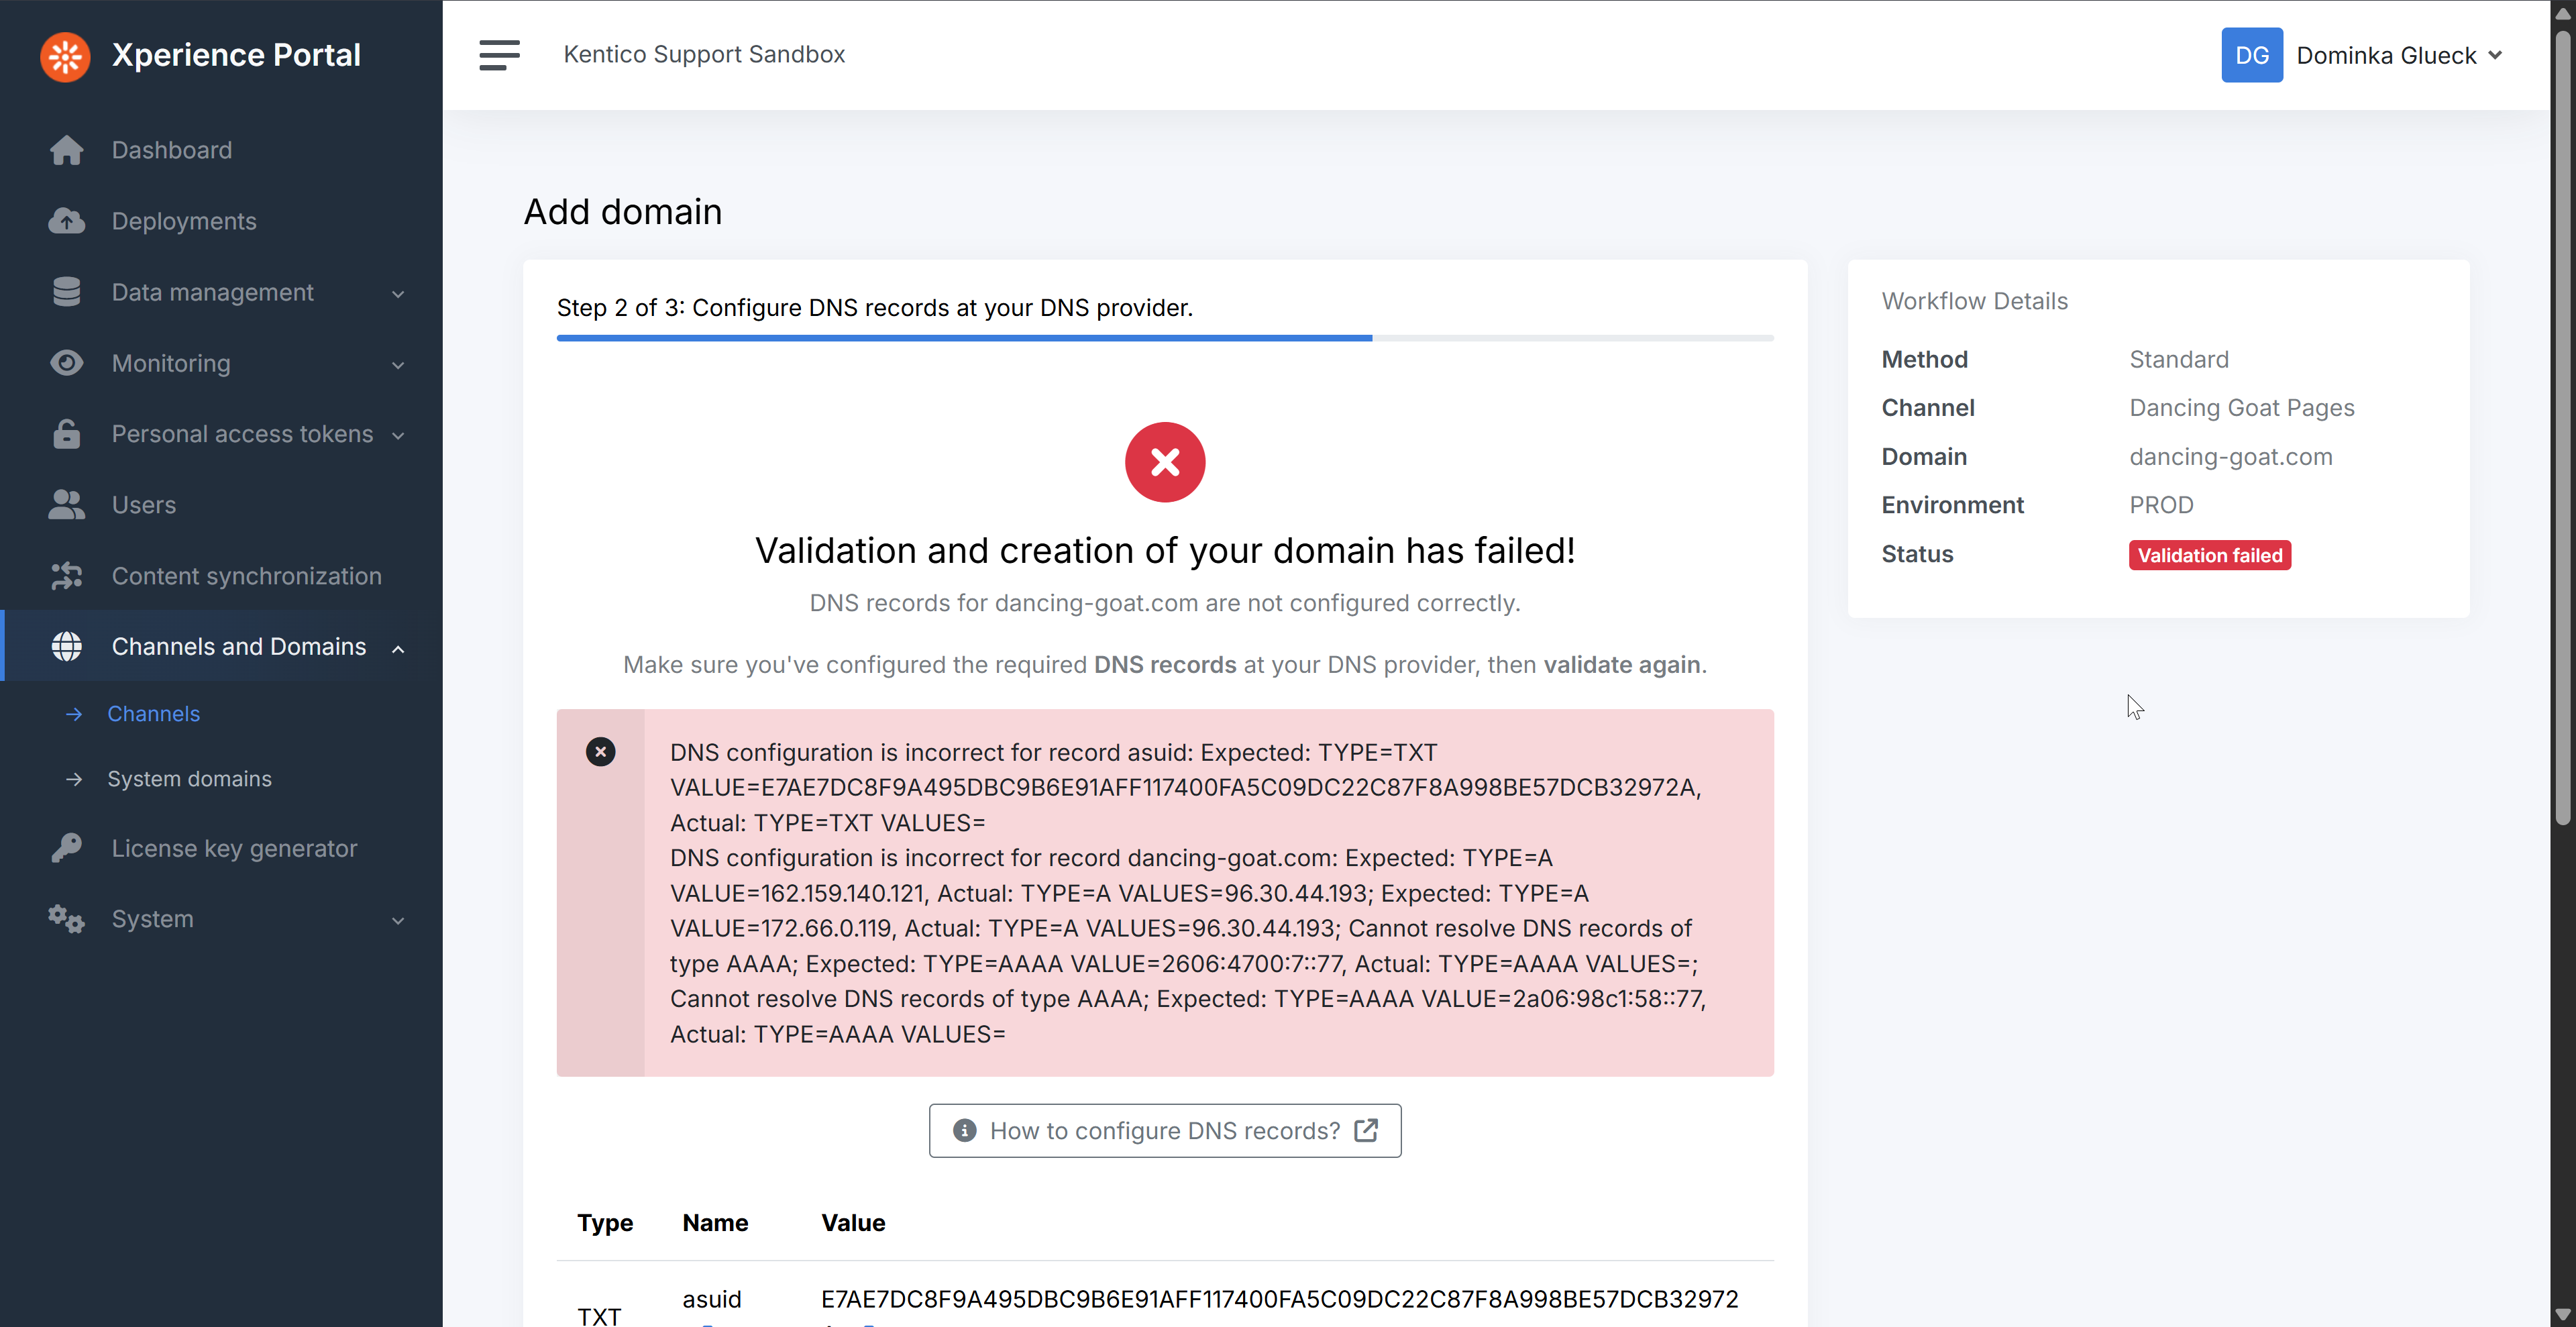
Task: Click 'Validation and creation of your domain has failed!' heading
Action: (x=1165, y=551)
